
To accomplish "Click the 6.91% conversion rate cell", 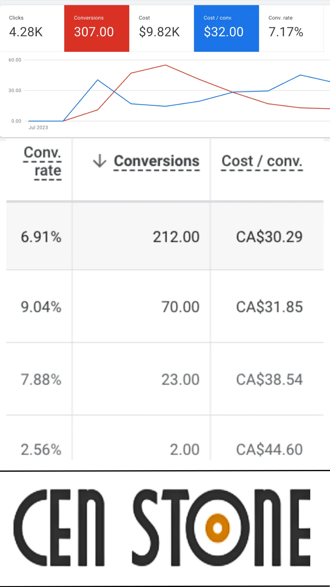I will point(41,237).
